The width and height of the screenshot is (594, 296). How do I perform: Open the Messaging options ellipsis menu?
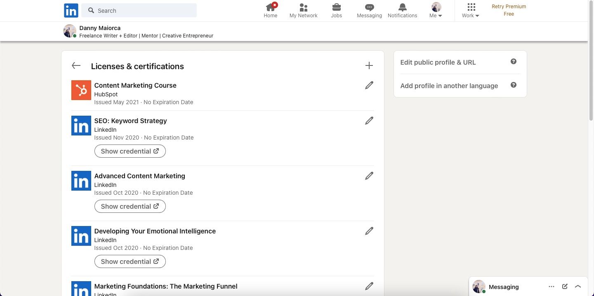click(552, 287)
